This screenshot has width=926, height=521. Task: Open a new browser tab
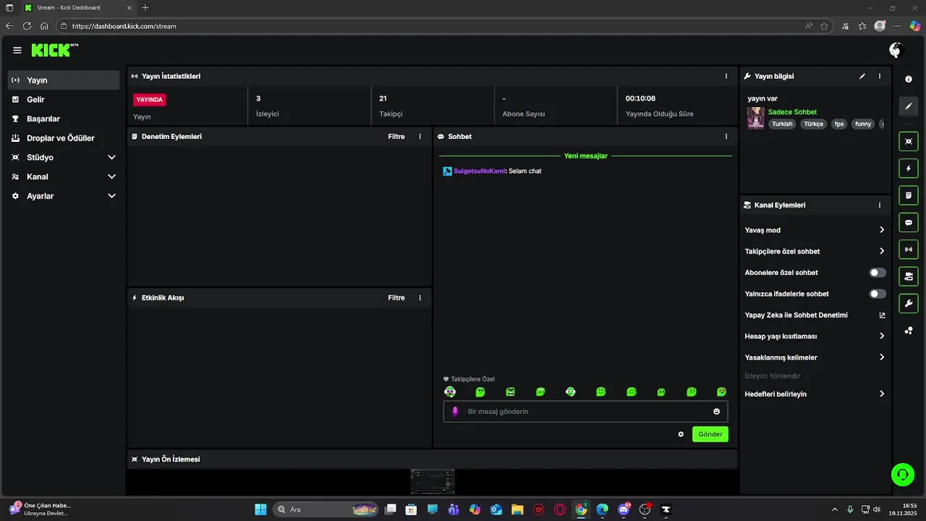click(145, 7)
